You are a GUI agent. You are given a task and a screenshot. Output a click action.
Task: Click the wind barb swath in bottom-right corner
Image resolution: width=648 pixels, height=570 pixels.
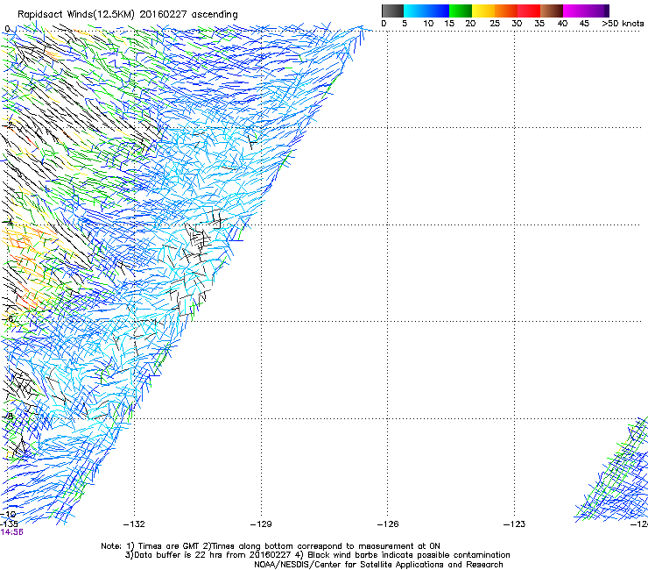pos(612,470)
